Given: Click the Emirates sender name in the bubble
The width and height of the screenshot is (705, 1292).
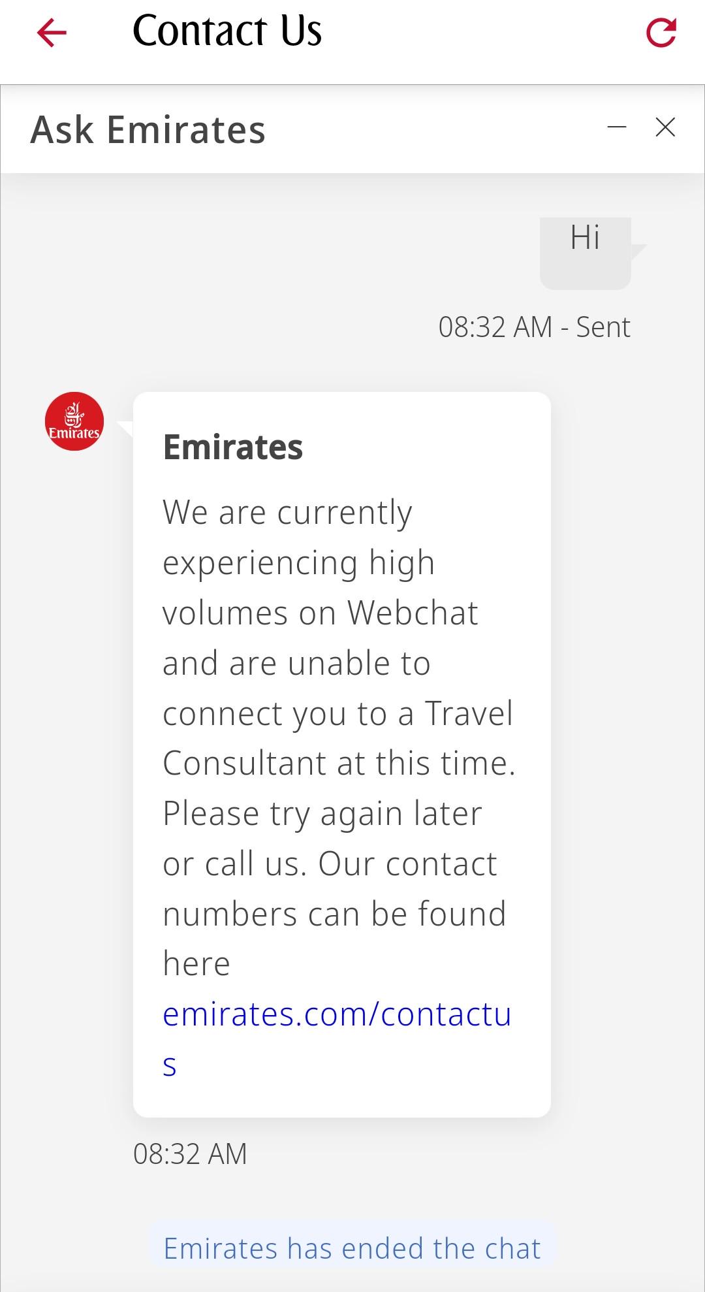Looking at the screenshot, I should point(233,447).
